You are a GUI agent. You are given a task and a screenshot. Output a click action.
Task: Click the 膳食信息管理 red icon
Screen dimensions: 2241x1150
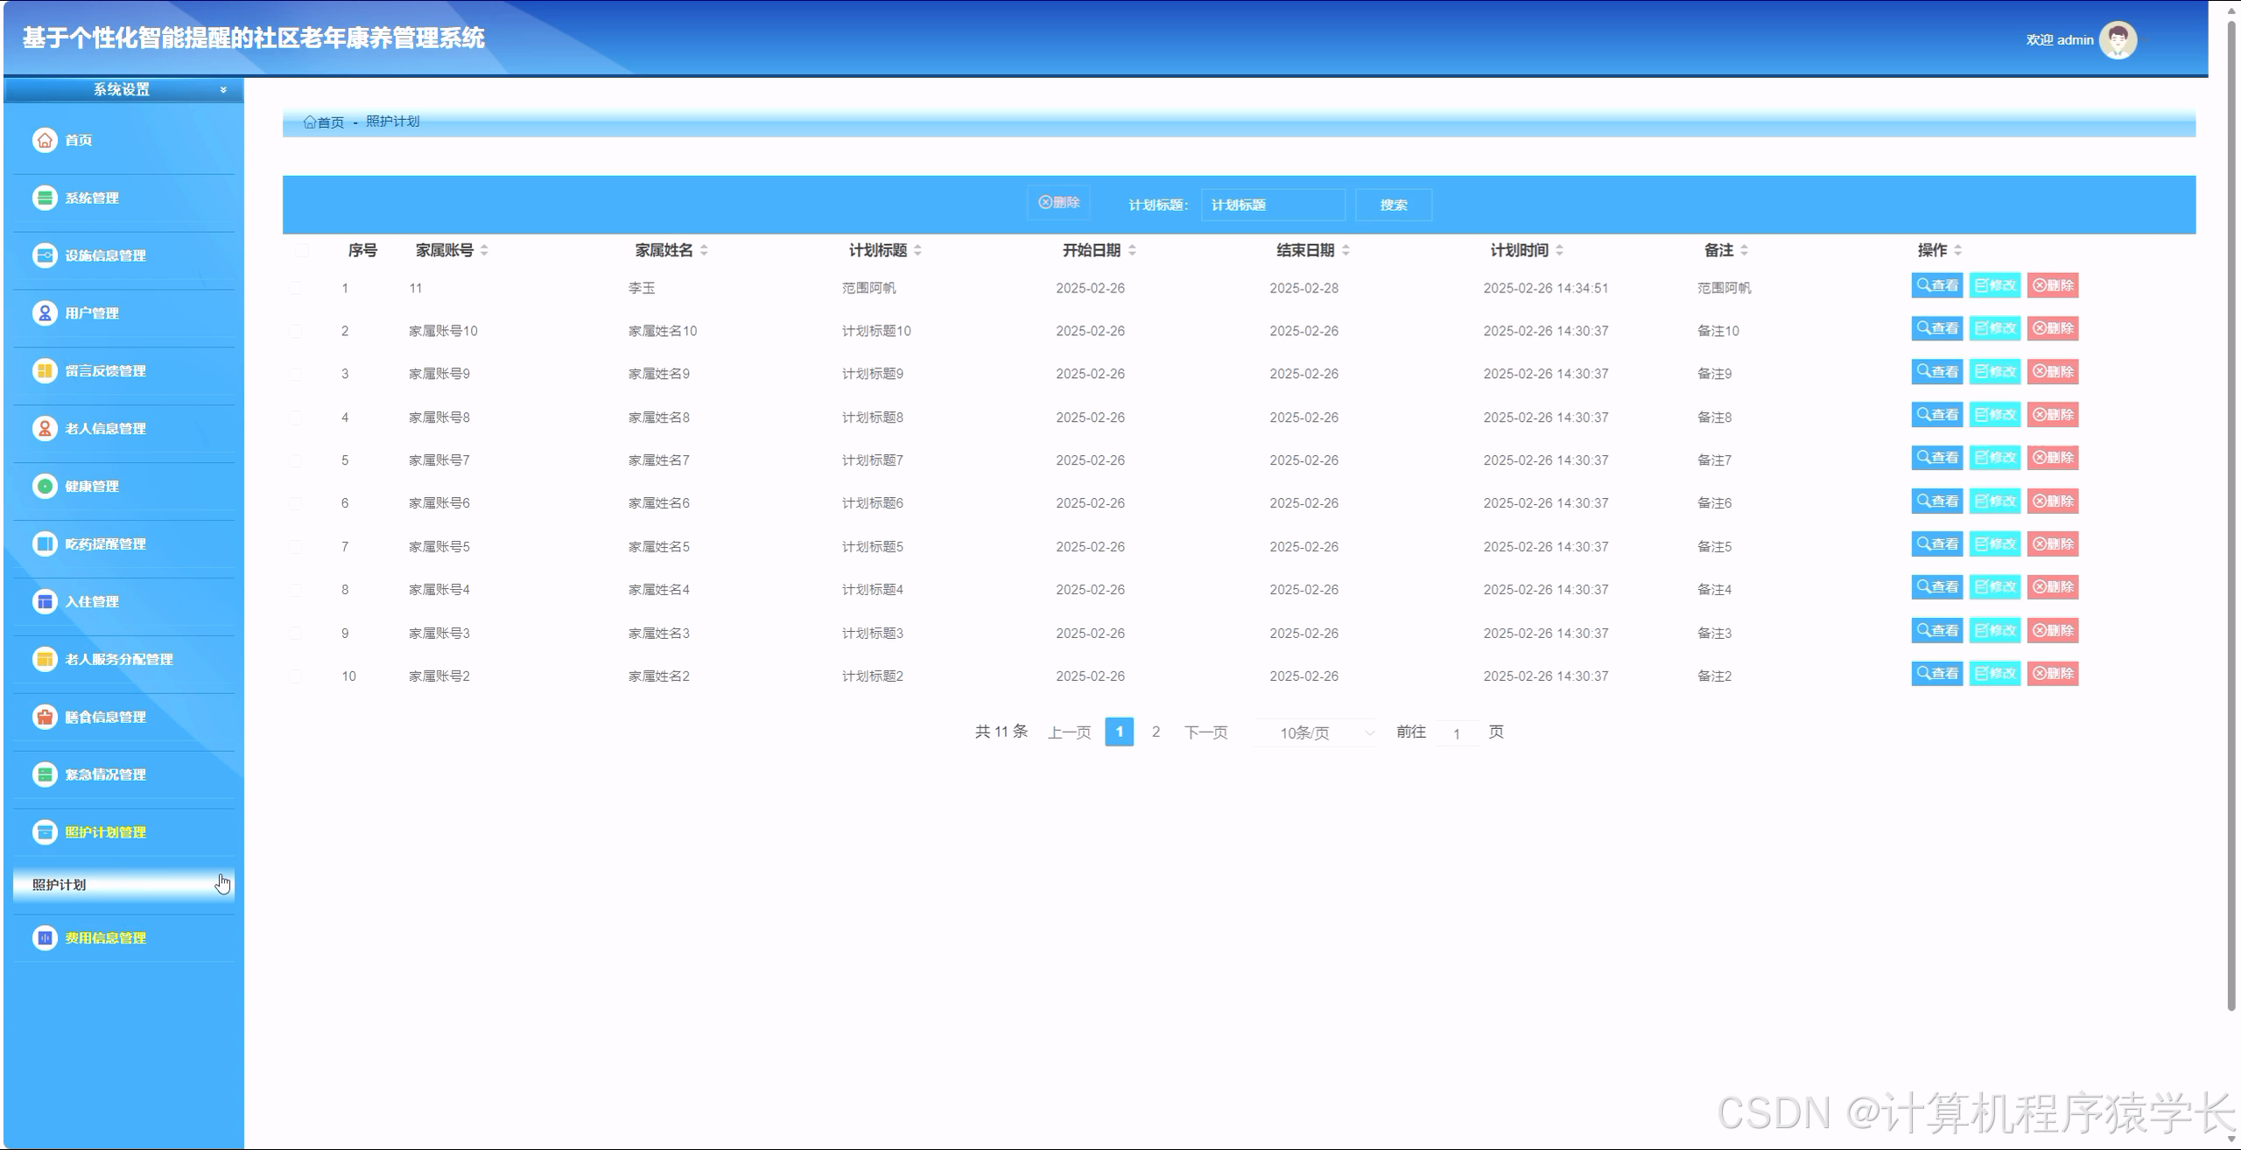(45, 717)
